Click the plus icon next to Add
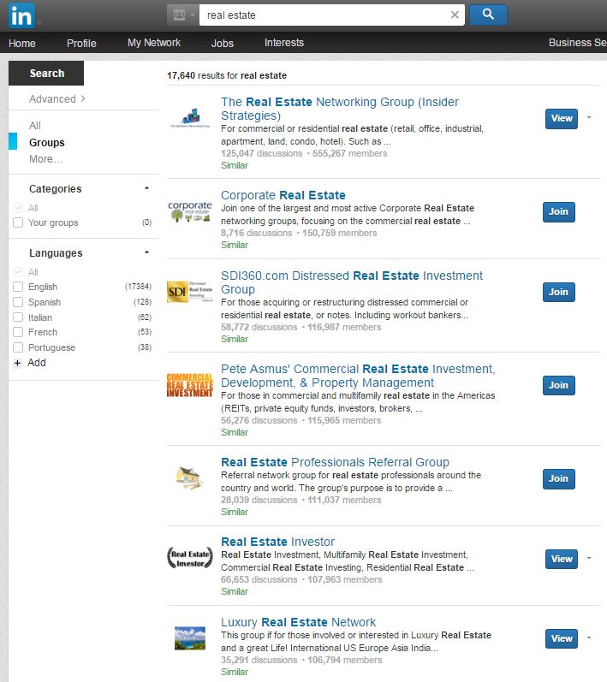607x682 pixels. [x=17, y=363]
